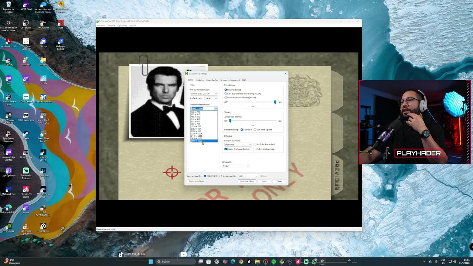The image size is (473, 266).
Task: Collapse the Windowed resolution combo box
Action: [216, 108]
